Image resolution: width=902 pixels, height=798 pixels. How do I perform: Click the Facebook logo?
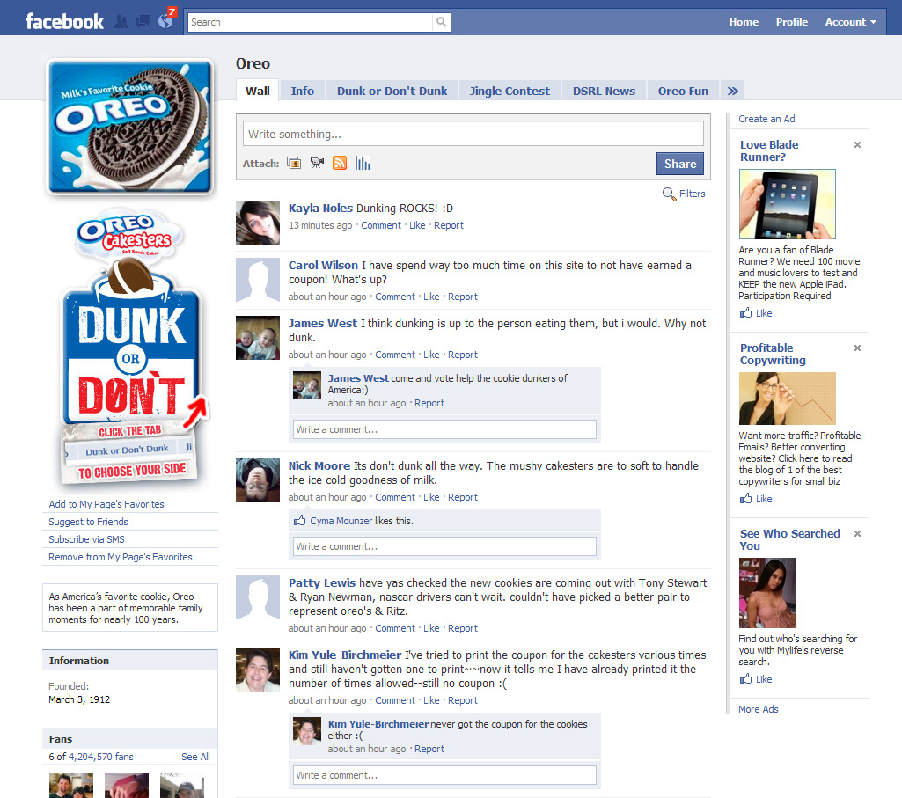[x=64, y=22]
